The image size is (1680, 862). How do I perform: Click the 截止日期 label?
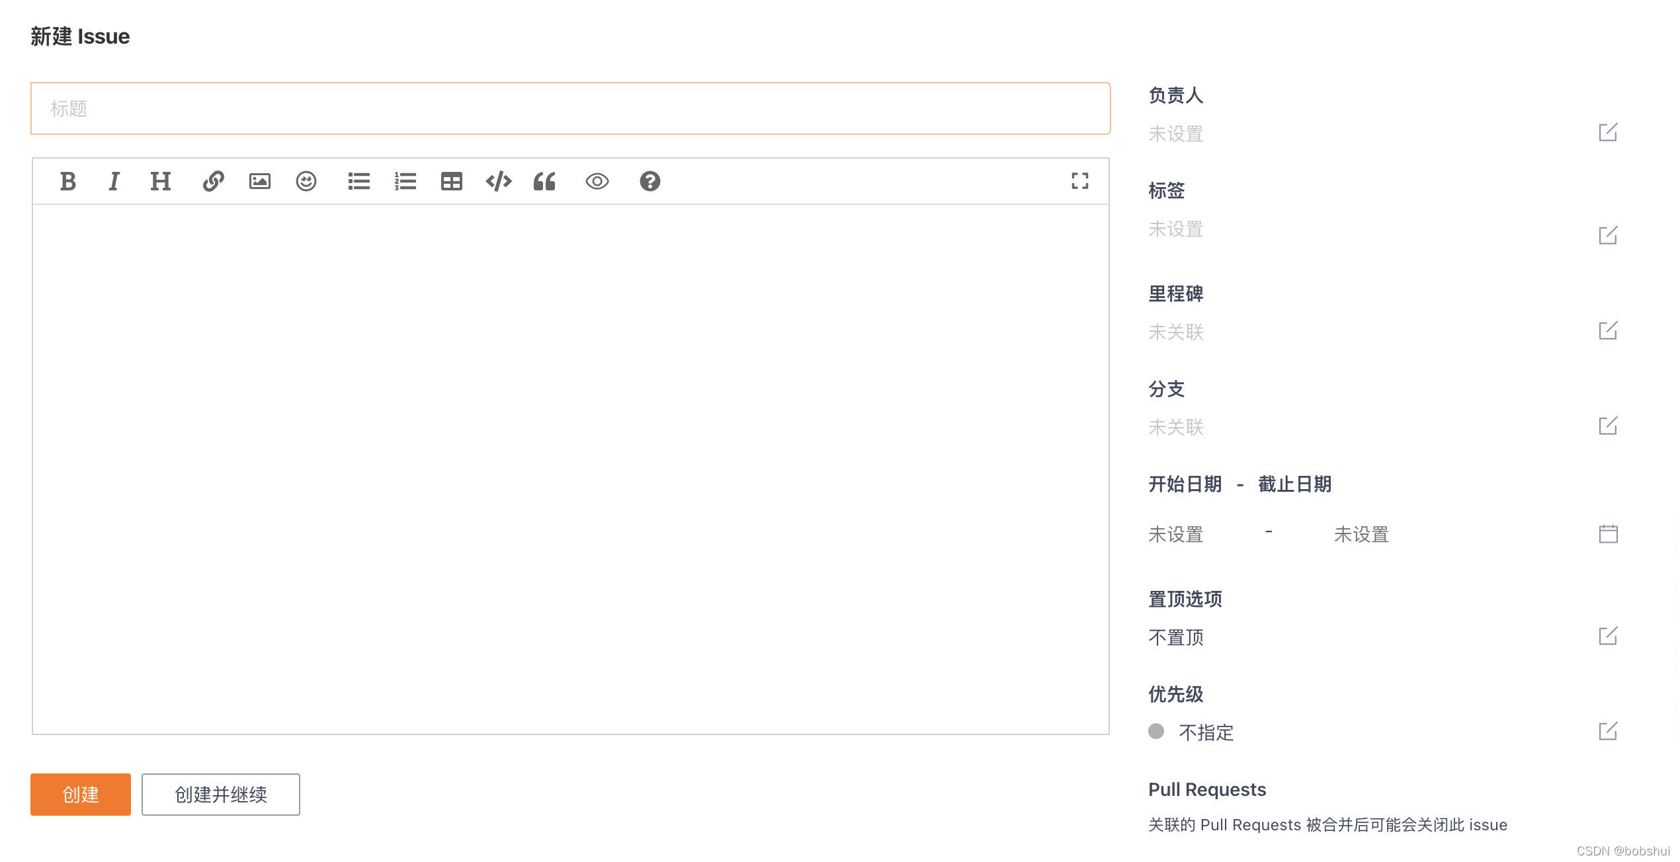pyautogui.click(x=1294, y=484)
